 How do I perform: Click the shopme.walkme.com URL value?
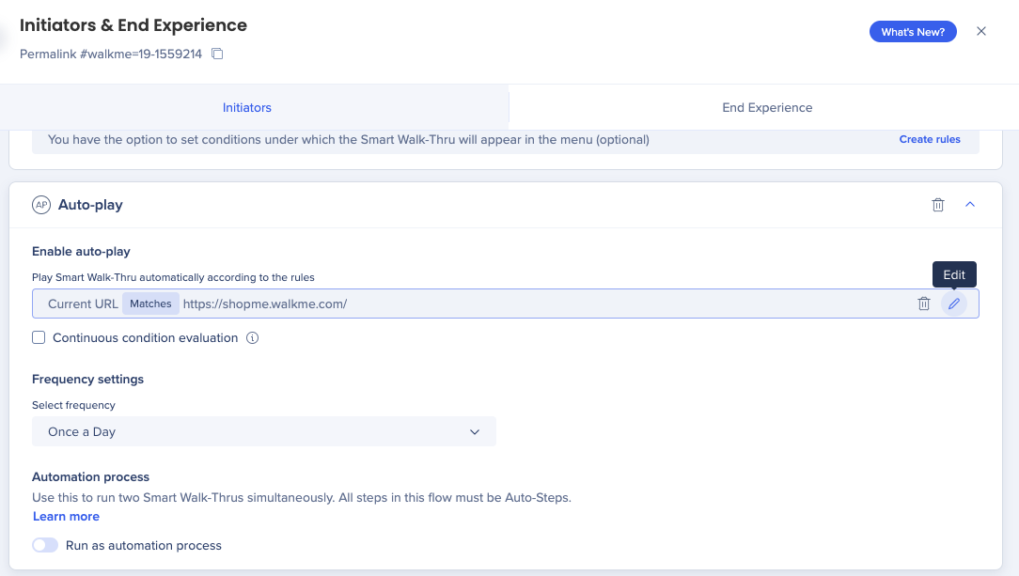265,304
